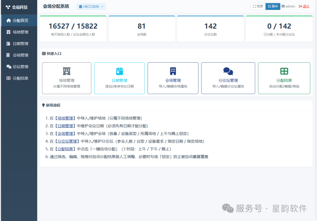This screenshot has width=317, height=221.
Task: Open 会场管理 from the sidebar menu
Action: click(19, 55)
